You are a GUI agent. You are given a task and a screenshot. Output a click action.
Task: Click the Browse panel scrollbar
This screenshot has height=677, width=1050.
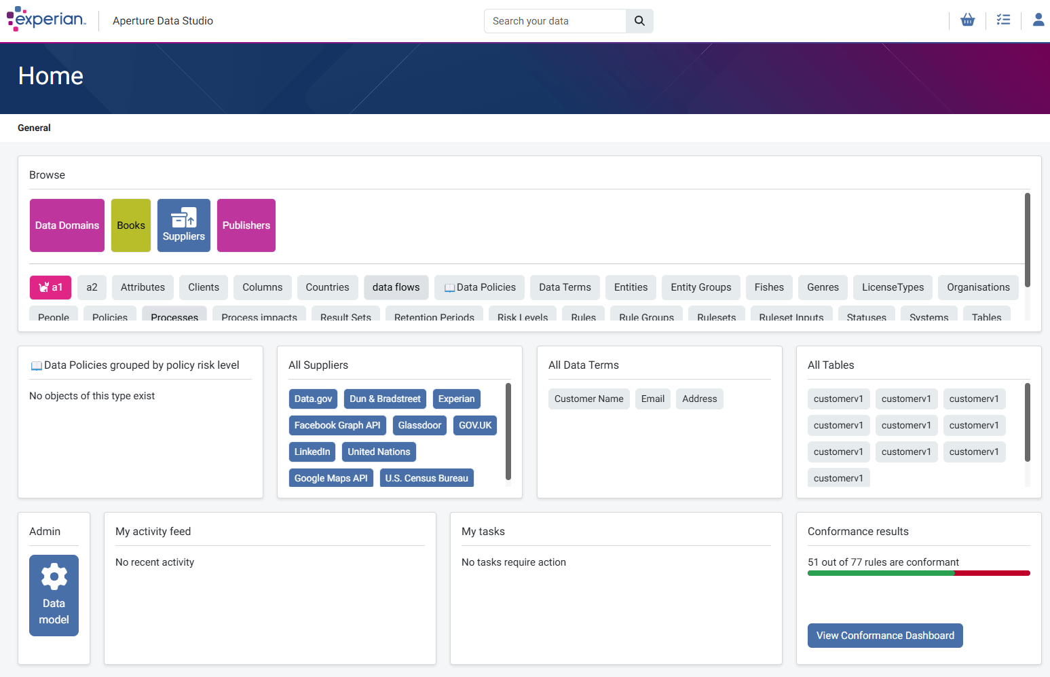click(x=1027, y=240)
